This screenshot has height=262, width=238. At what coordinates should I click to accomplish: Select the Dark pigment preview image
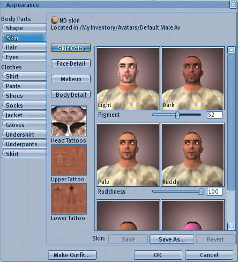[x=192, y=79]
